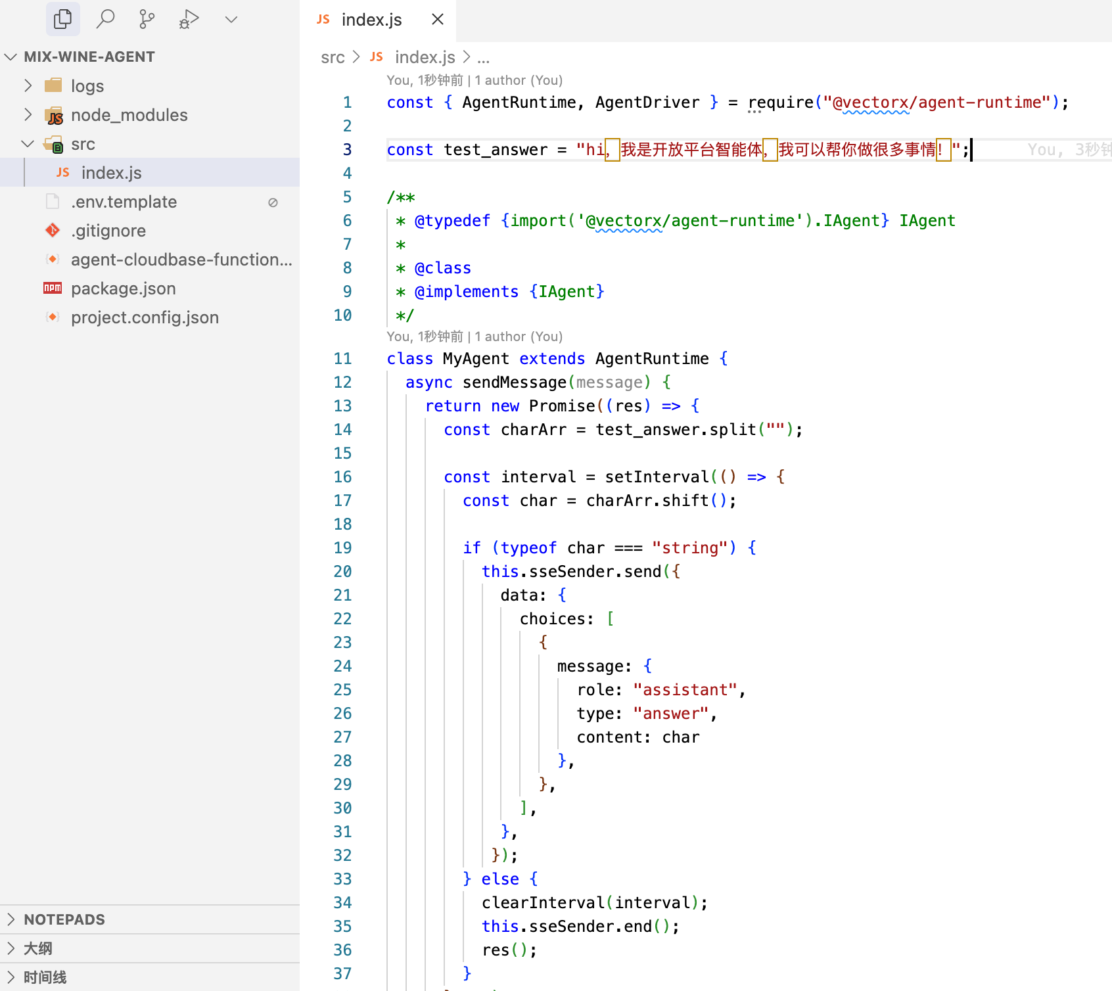Click res() call on line 36
This screenshot has height=991, width=1112.
(505, 950)
